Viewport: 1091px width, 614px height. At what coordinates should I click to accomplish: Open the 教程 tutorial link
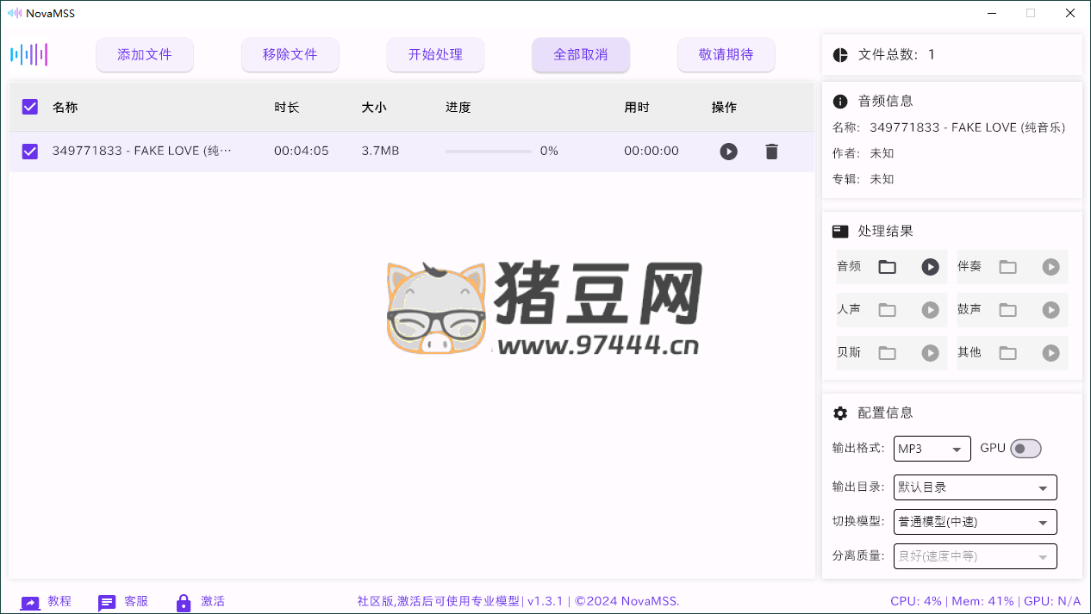(47, 602)
